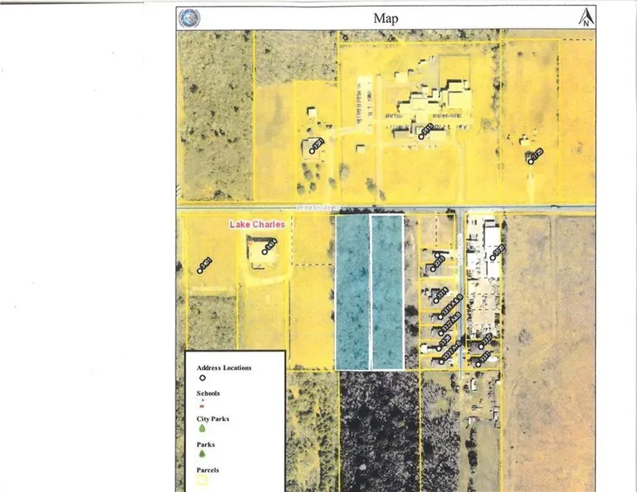Click the north arrow compass icon
637x492 pixels.
[585, 17]
